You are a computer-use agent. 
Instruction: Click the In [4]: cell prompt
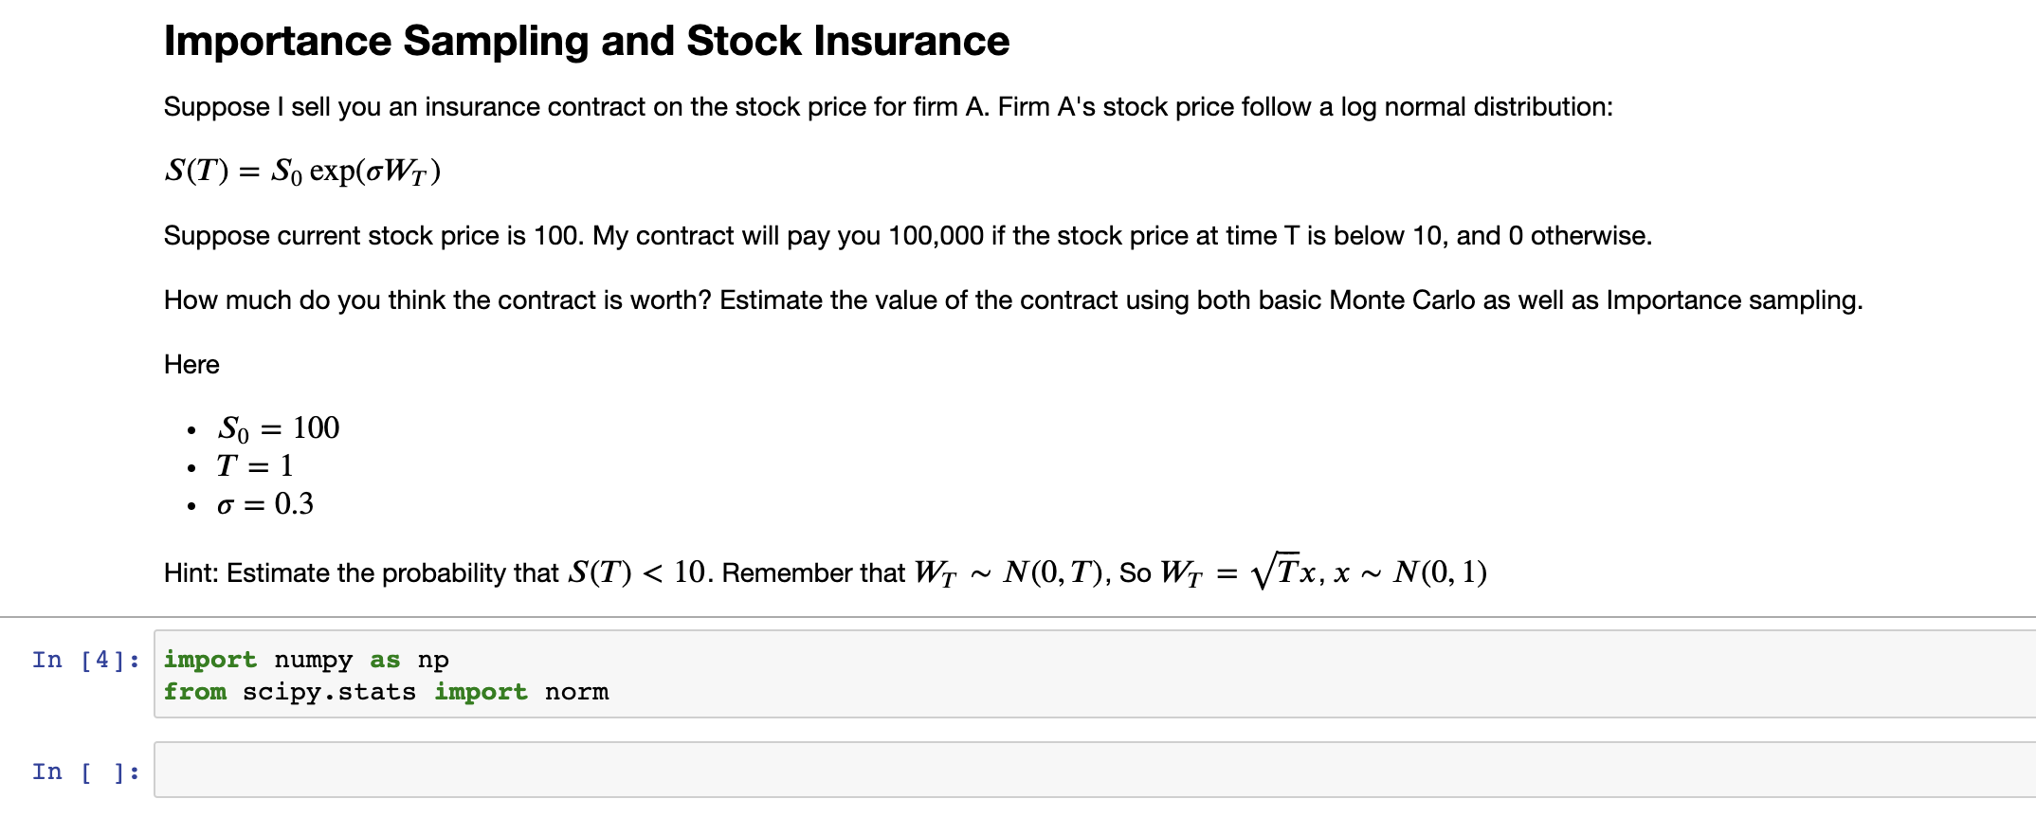pos(86,659)
